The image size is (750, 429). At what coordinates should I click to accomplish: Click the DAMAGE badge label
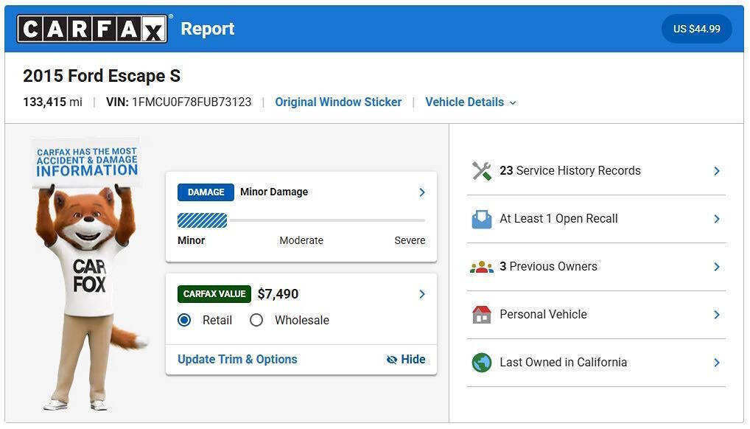click(206, 192)
